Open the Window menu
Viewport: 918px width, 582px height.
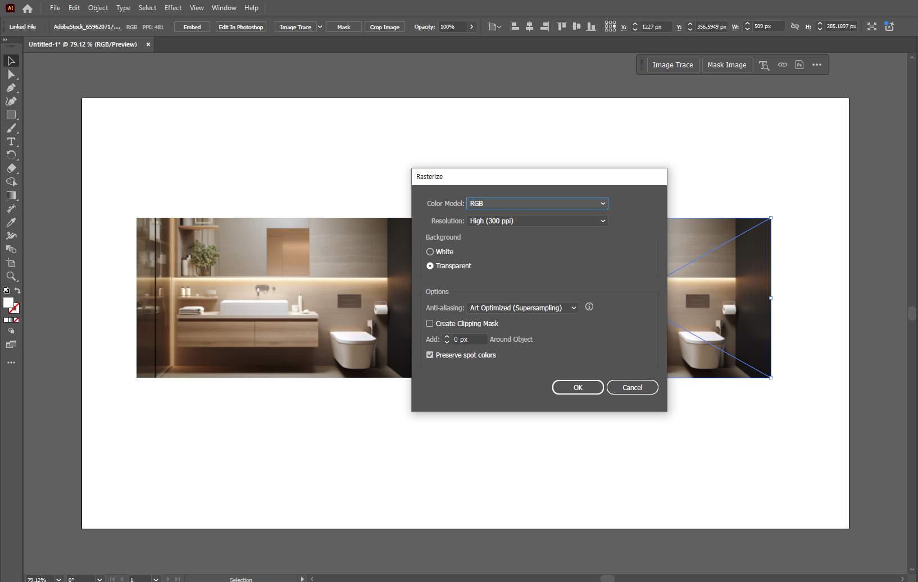pyautogui.click(x=224, y=8)
